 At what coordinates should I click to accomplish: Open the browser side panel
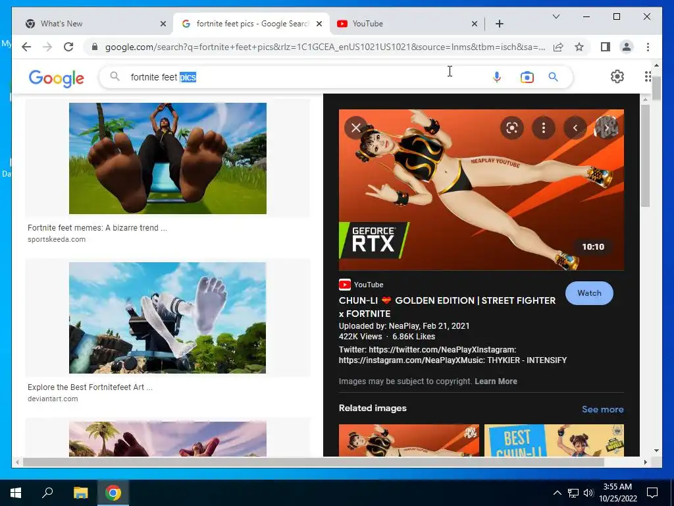(x=606, y=47)
